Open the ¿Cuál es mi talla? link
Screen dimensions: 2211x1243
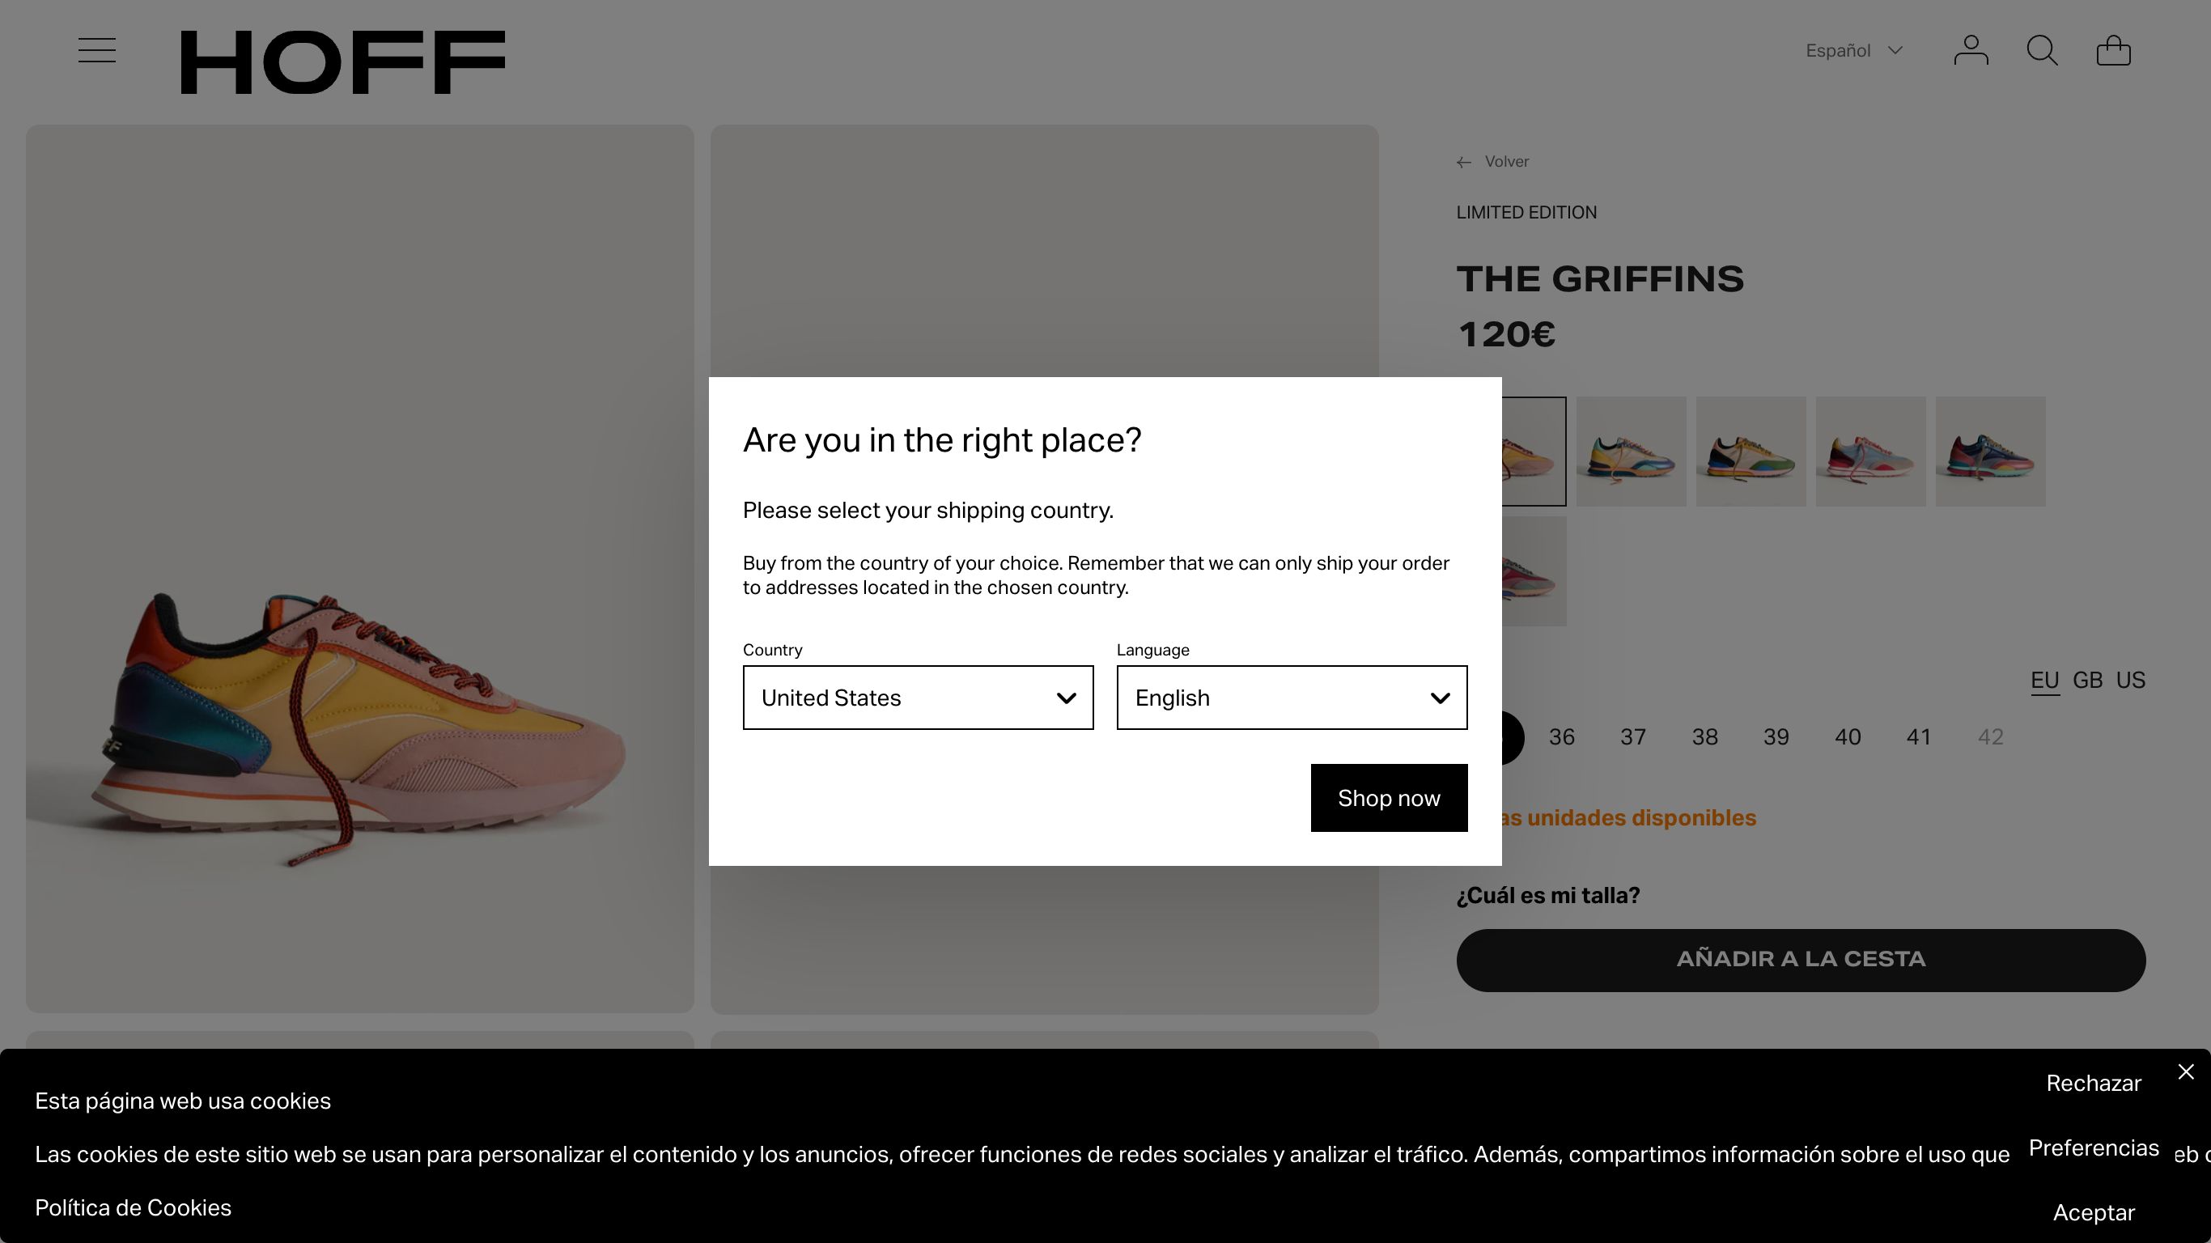[x=1547, y=894]
